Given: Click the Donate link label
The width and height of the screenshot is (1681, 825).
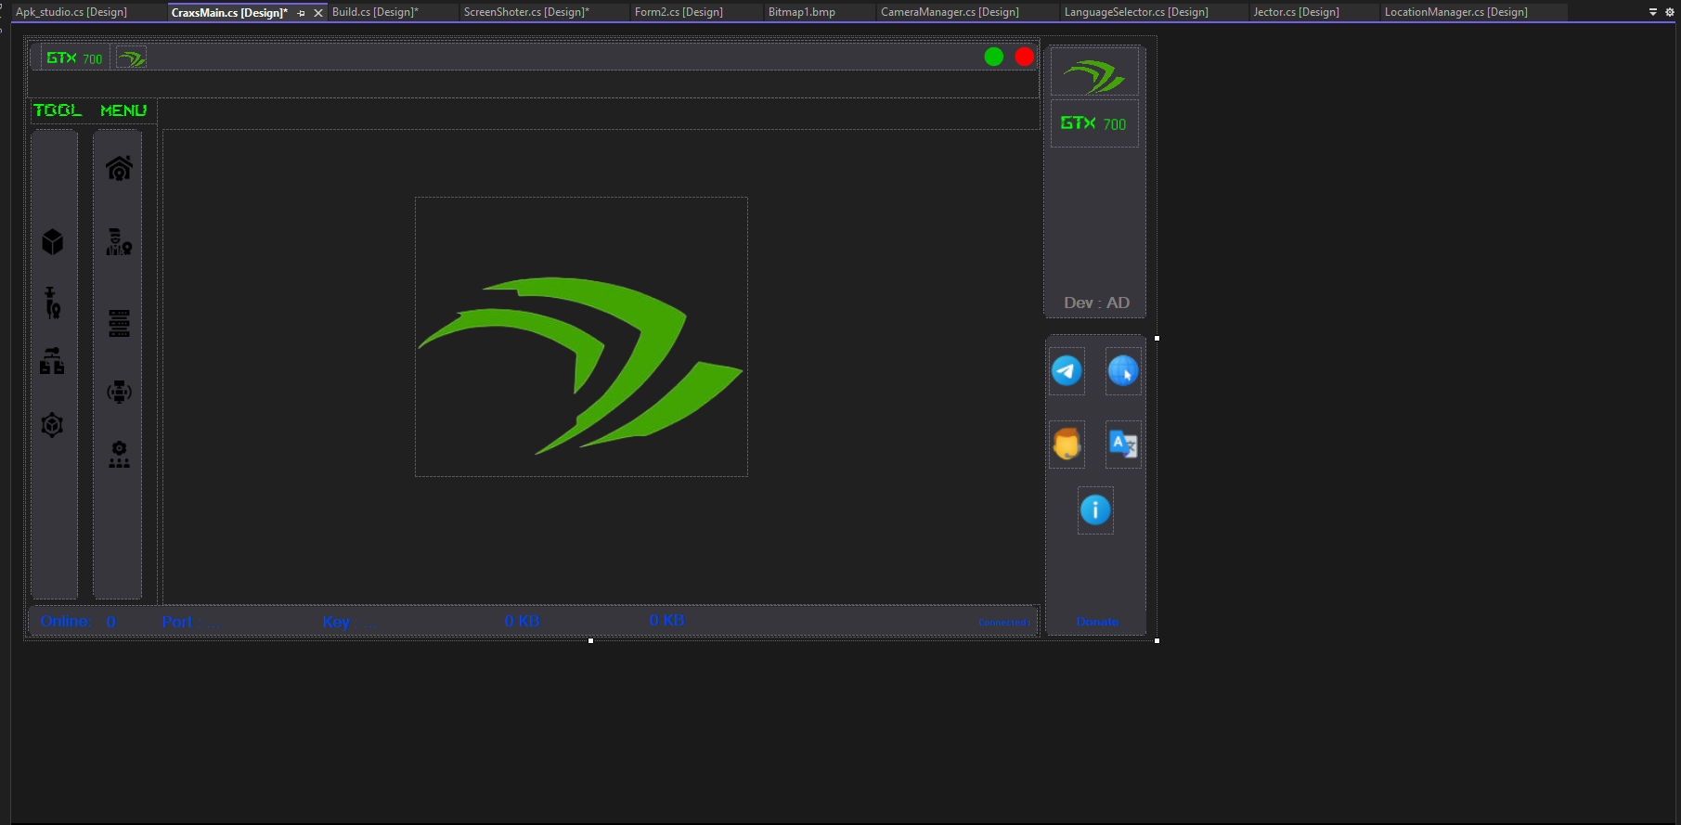Looking at the screenshot, I should pos(1097,622).
